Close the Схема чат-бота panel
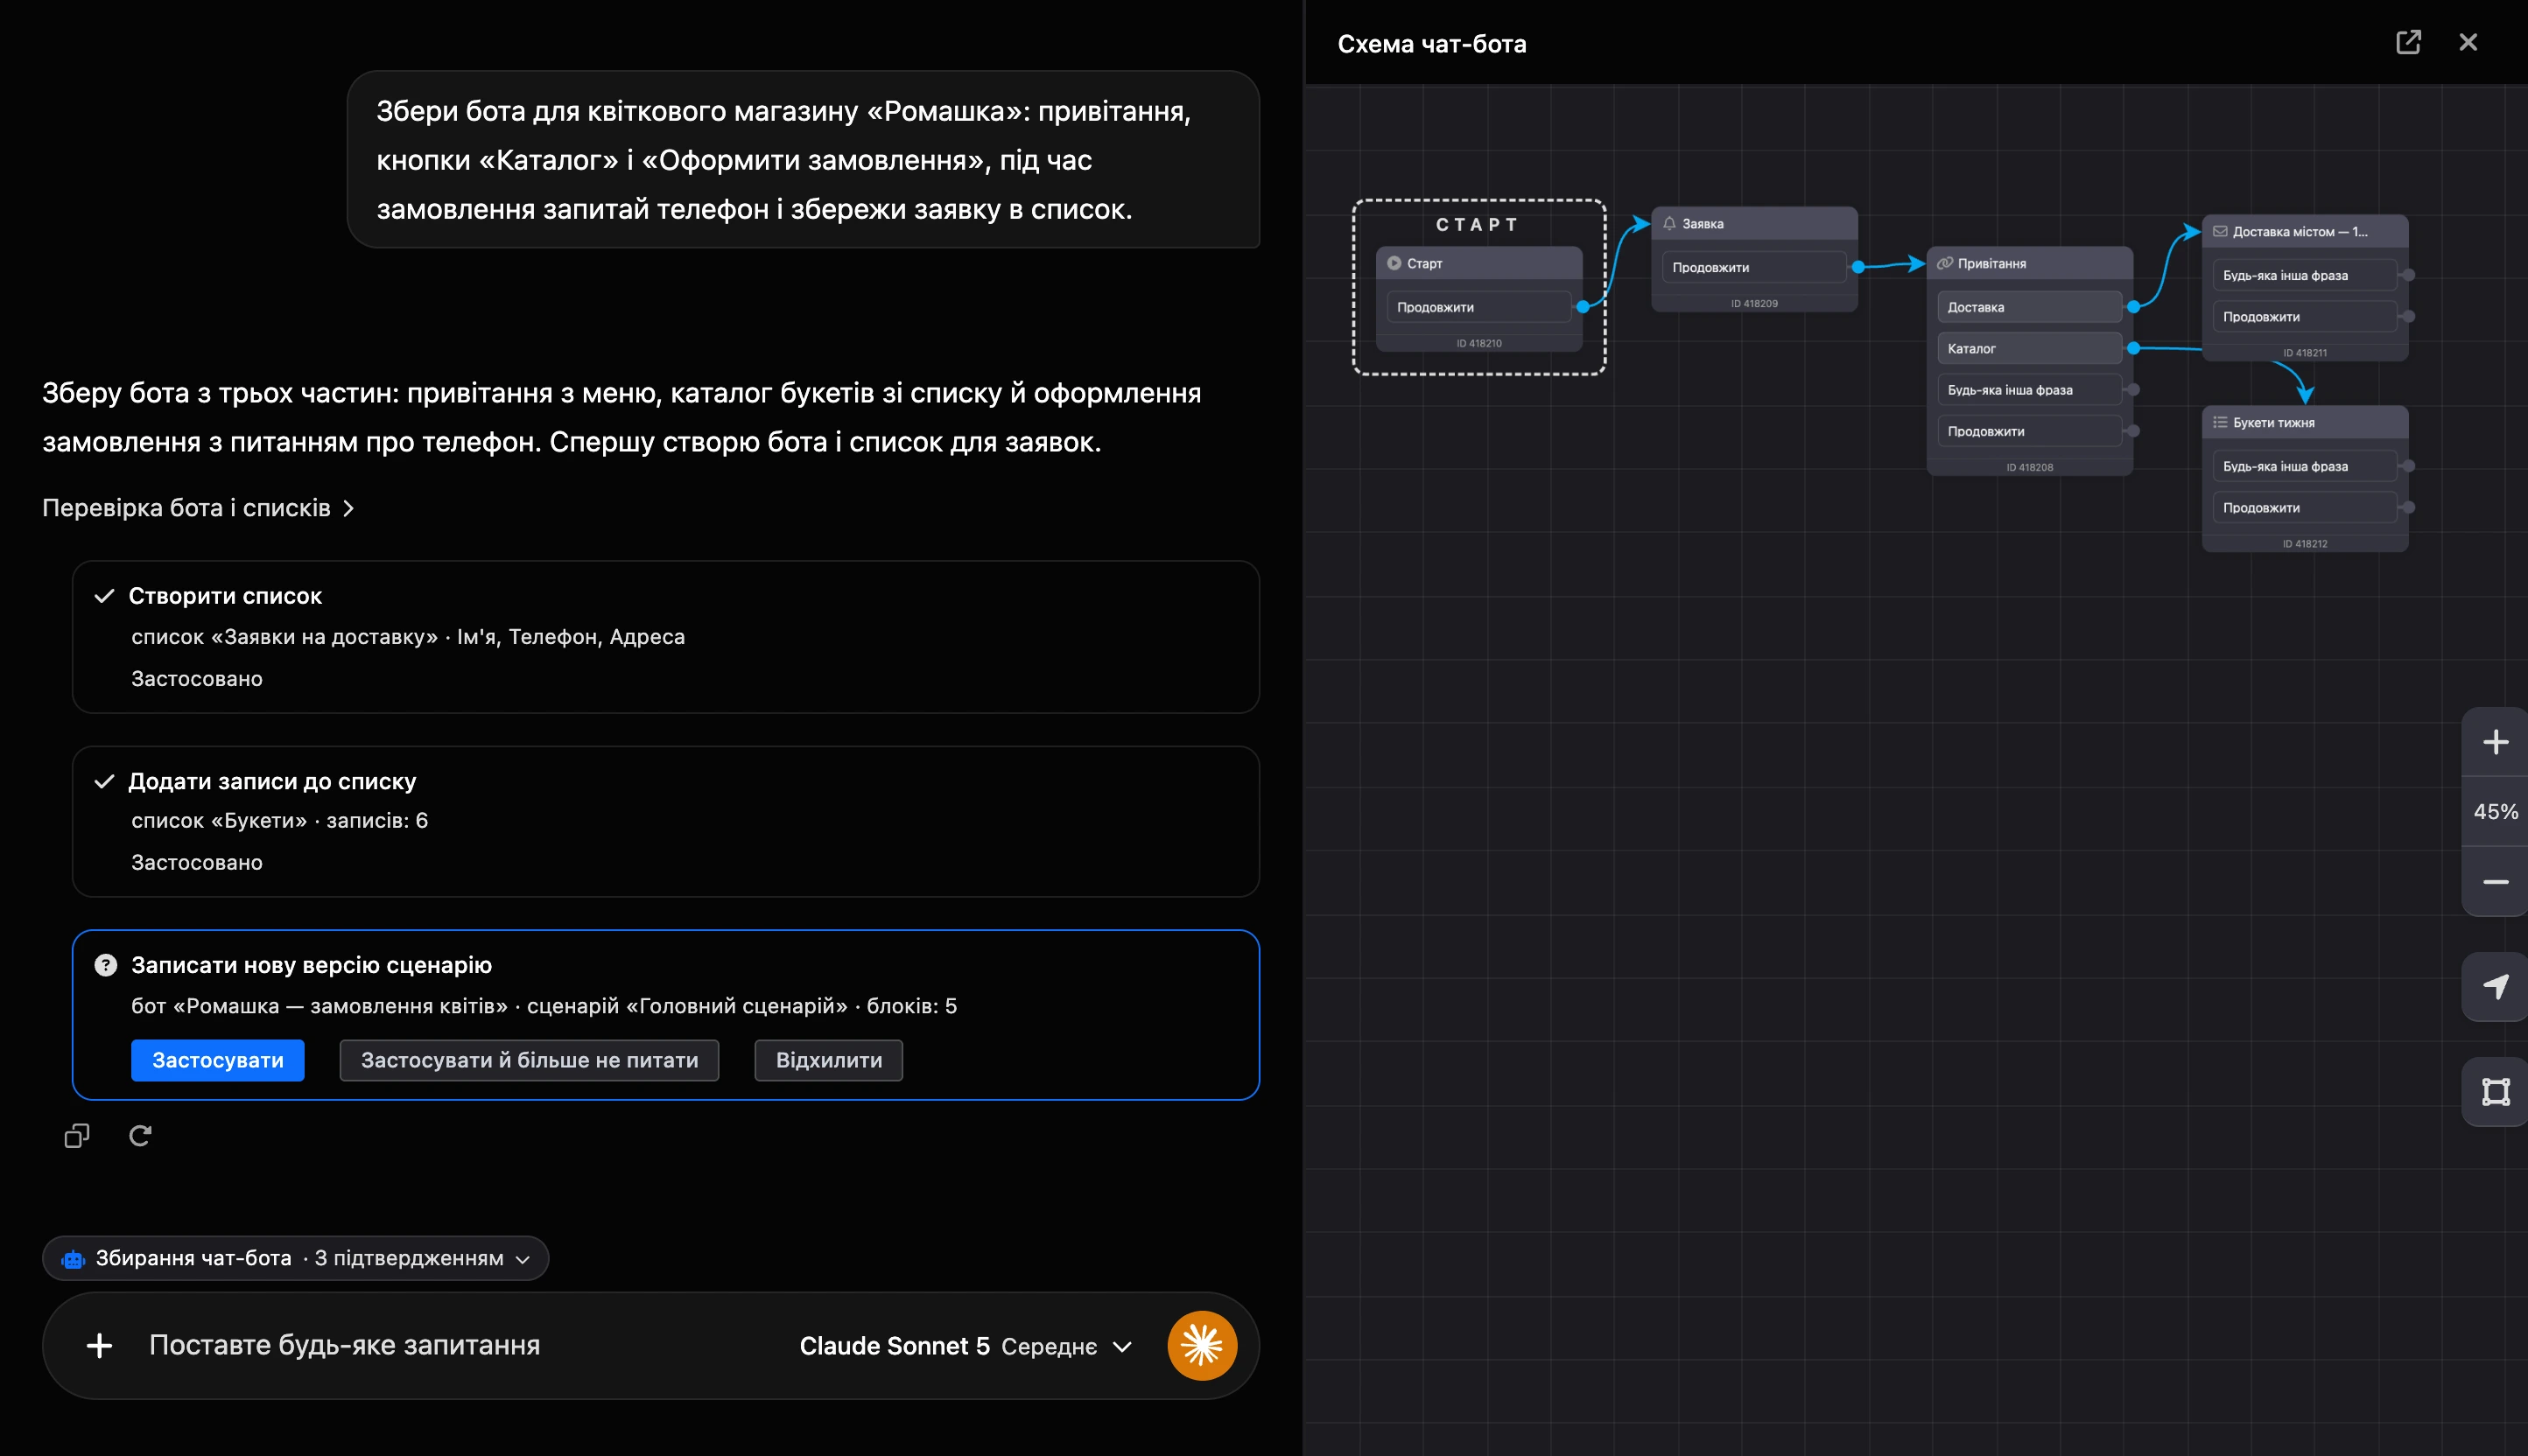Viewport: 2528px width, 1456px height. pos(2468,42)
